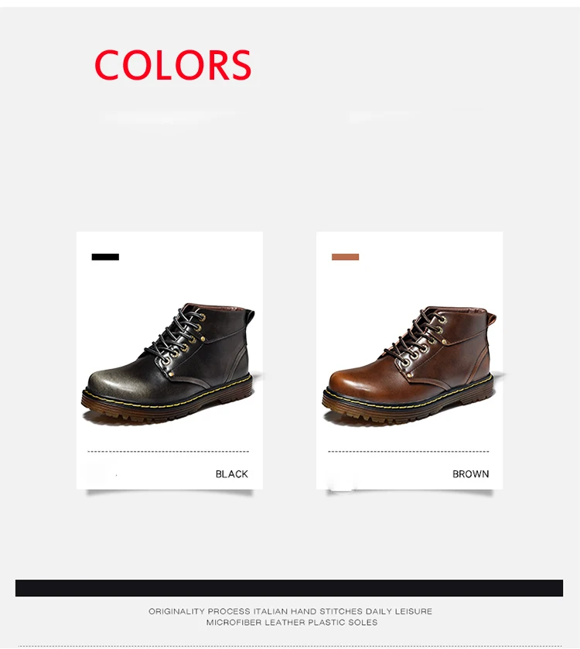The width and height of the screenshot is (580, 649).
Task: Select the black color swatch bar
Action: pyautogui.click(x=105, y=257)
